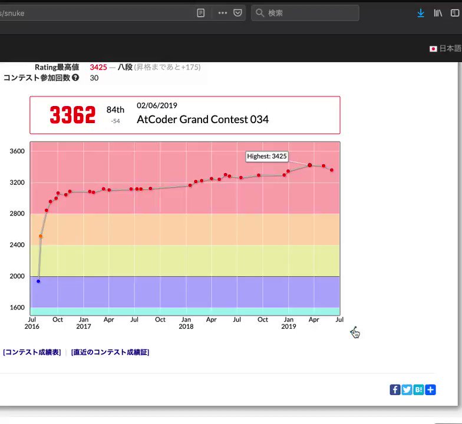Open page actions three-dot menu

(223, 13)
